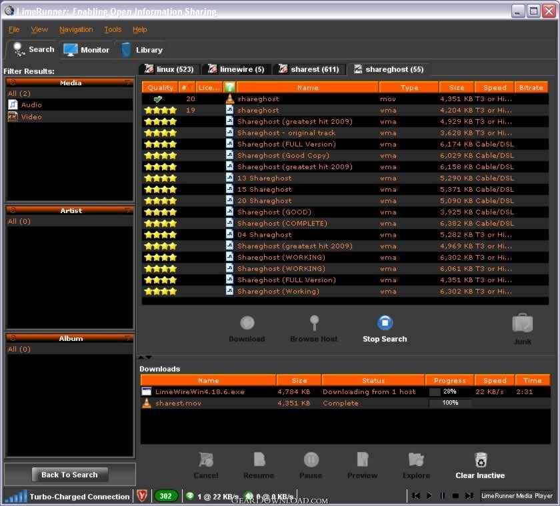Click the Download icon button
Screen dimensions: 560x506
[x=247, y=323]
